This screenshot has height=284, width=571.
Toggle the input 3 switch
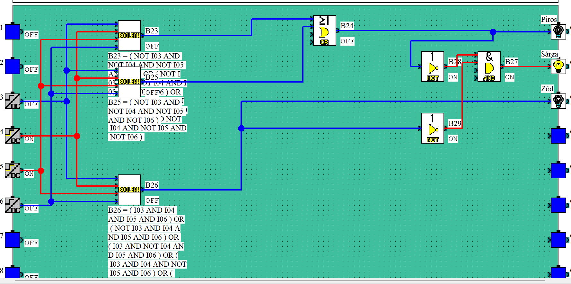13,101
